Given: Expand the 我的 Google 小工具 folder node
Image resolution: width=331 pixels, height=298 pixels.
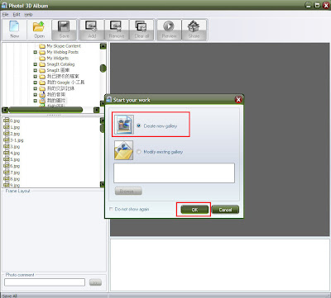Looking at the screenshot, I should 36,83.
